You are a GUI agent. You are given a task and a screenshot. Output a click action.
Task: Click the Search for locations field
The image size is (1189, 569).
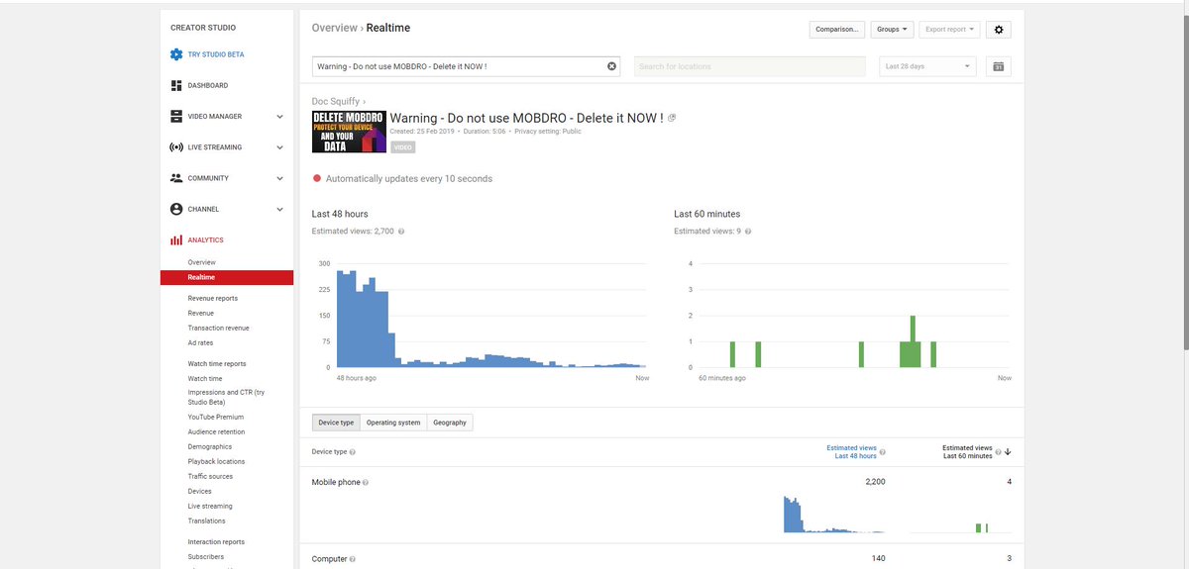coord(750,66)
